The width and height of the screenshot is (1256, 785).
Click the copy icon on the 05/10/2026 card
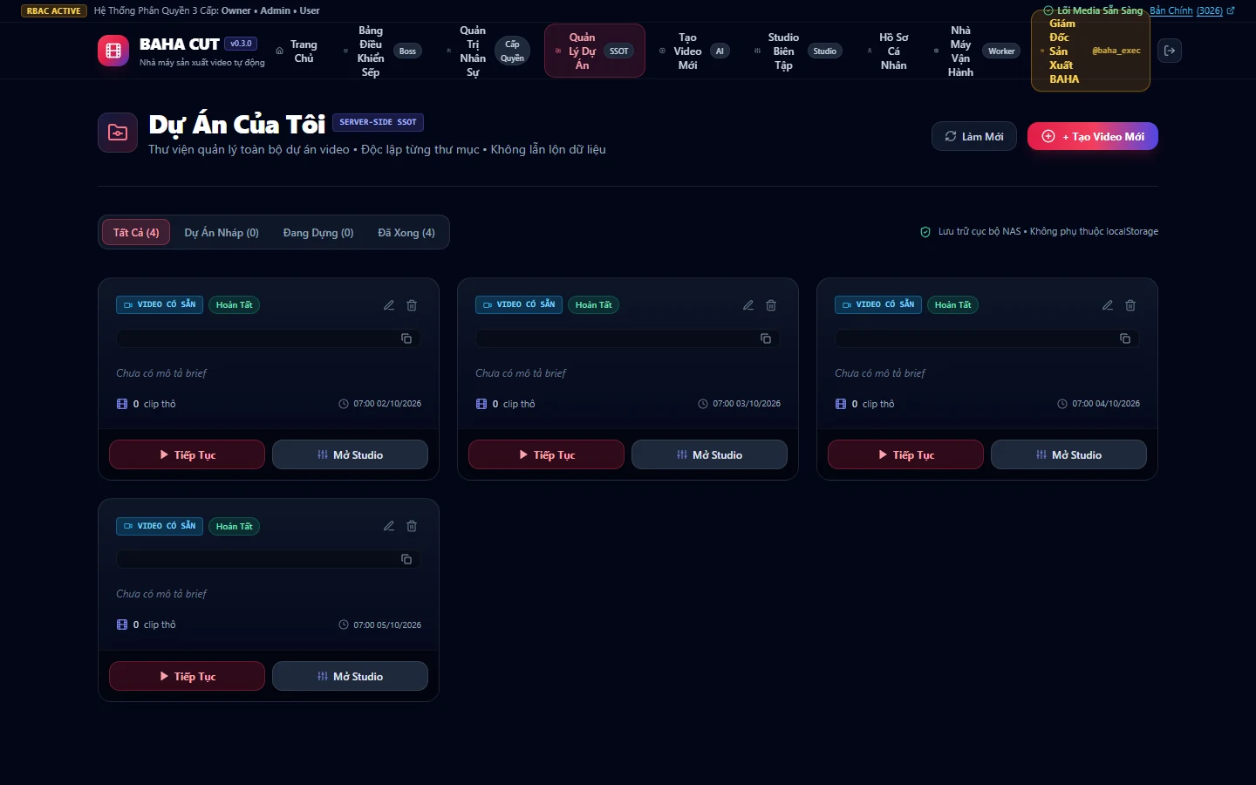tap(406, 559)
